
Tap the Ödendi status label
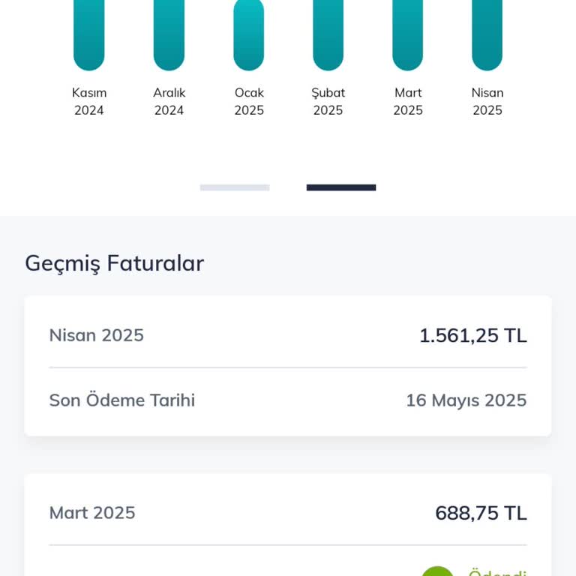point(498,572)
